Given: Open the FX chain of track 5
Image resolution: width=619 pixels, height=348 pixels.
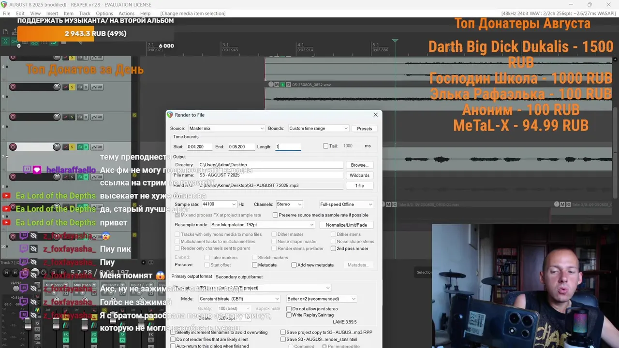Looking at the screenshot, I should tap(80, 87).
